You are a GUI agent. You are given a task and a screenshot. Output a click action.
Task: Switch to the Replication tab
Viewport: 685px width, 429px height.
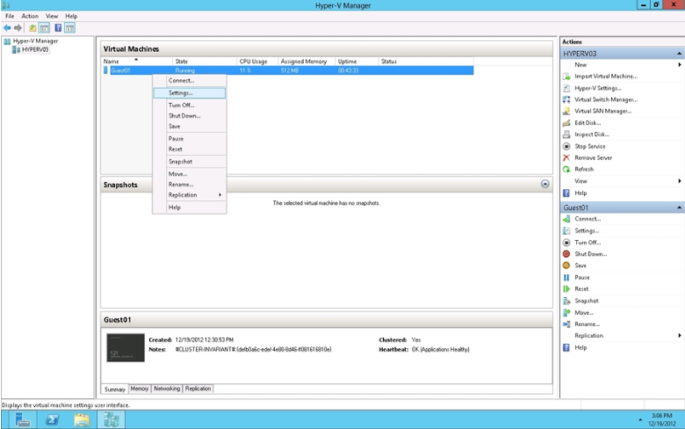(198, 389)
